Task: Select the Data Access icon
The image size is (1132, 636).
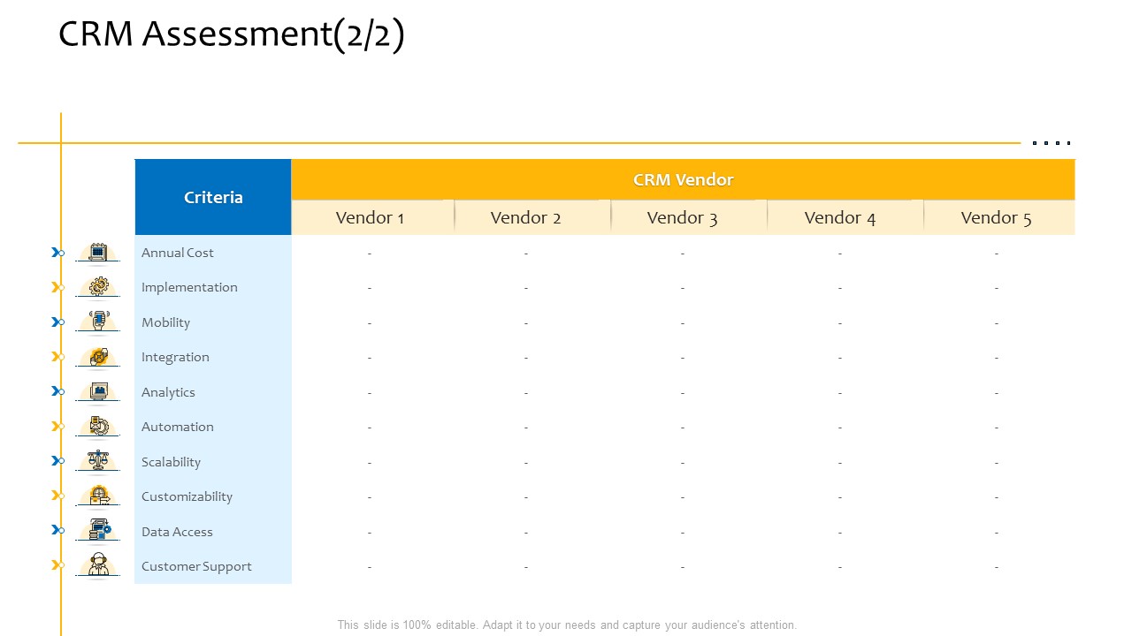Action: (99, 531)
